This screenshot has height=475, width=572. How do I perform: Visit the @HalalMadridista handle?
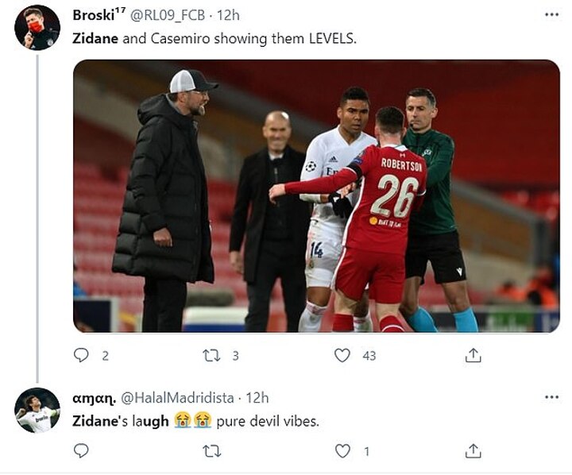click(x=177, y=398)
